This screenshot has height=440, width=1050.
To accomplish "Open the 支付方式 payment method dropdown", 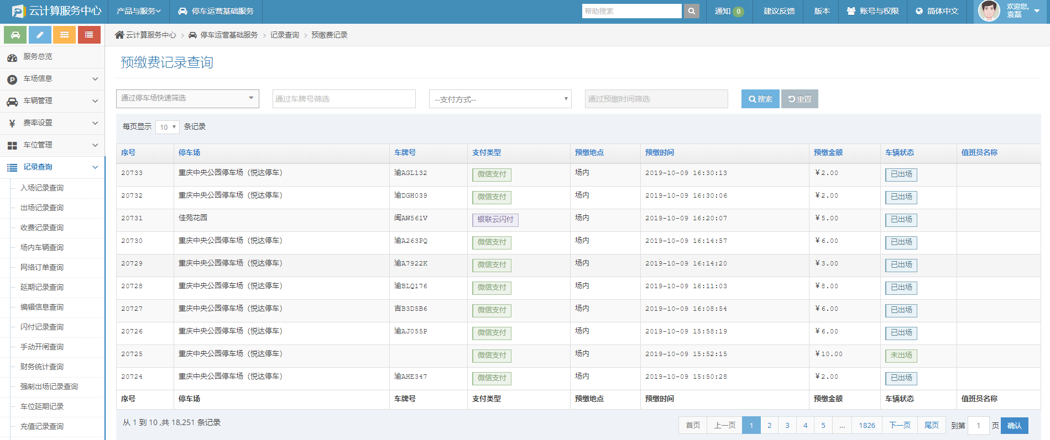I will pyautogui.click(x=500, y=99).
